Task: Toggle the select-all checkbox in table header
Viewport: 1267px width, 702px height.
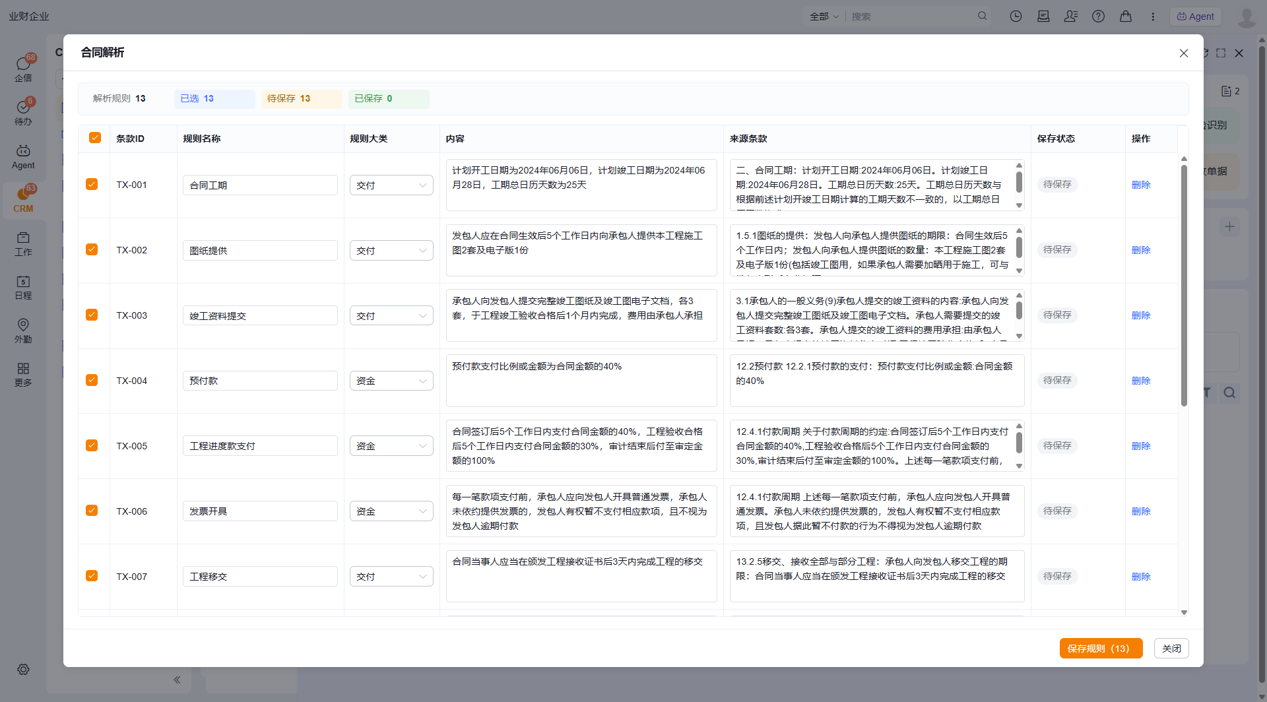Action: (x=95, y=137)
